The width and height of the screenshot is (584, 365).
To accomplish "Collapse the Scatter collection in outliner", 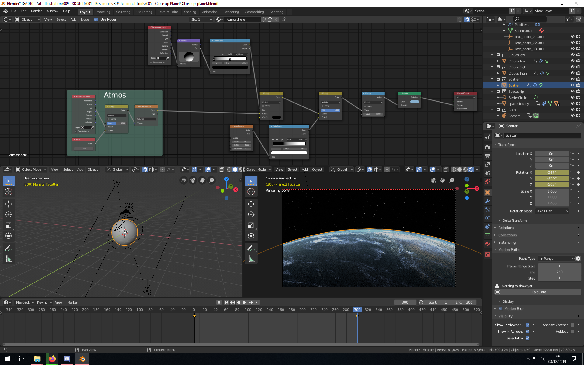I will 492,79.
